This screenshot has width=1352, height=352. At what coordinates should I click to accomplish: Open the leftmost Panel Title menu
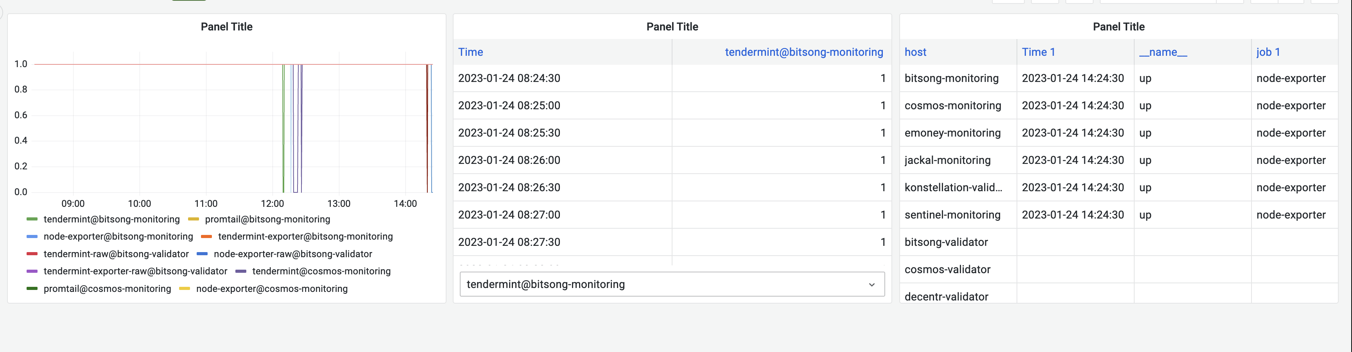[226, 26]
